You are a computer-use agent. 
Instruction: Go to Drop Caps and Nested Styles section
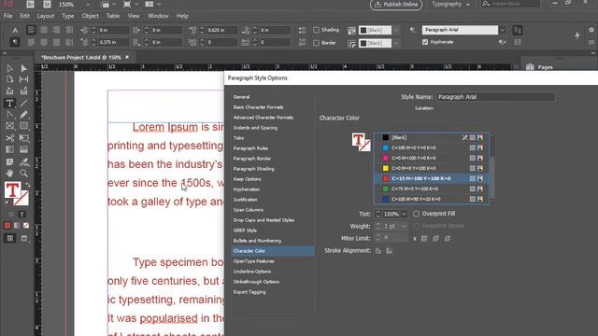coord(263,220)
